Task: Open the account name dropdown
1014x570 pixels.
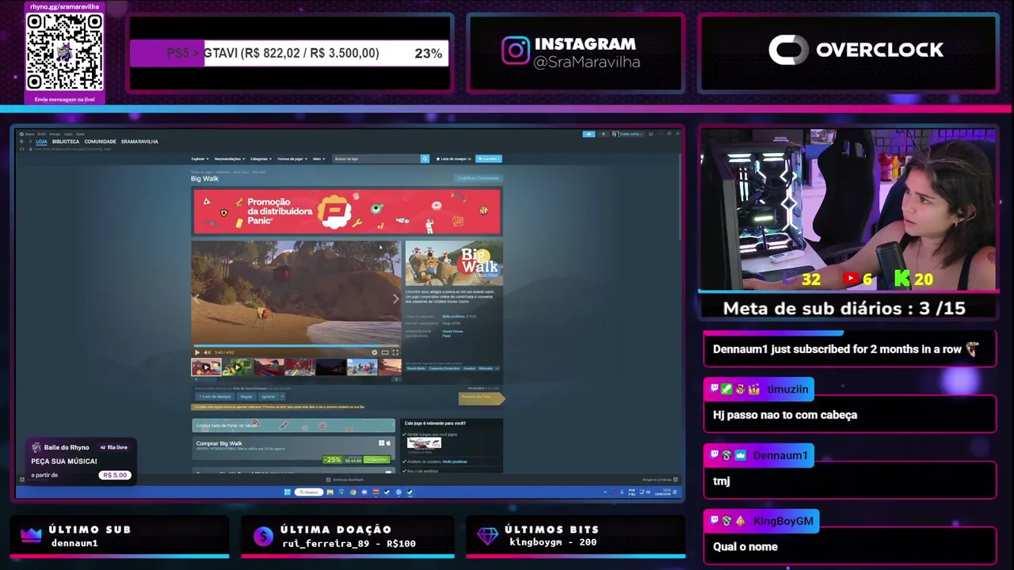Action: (631, 134)
